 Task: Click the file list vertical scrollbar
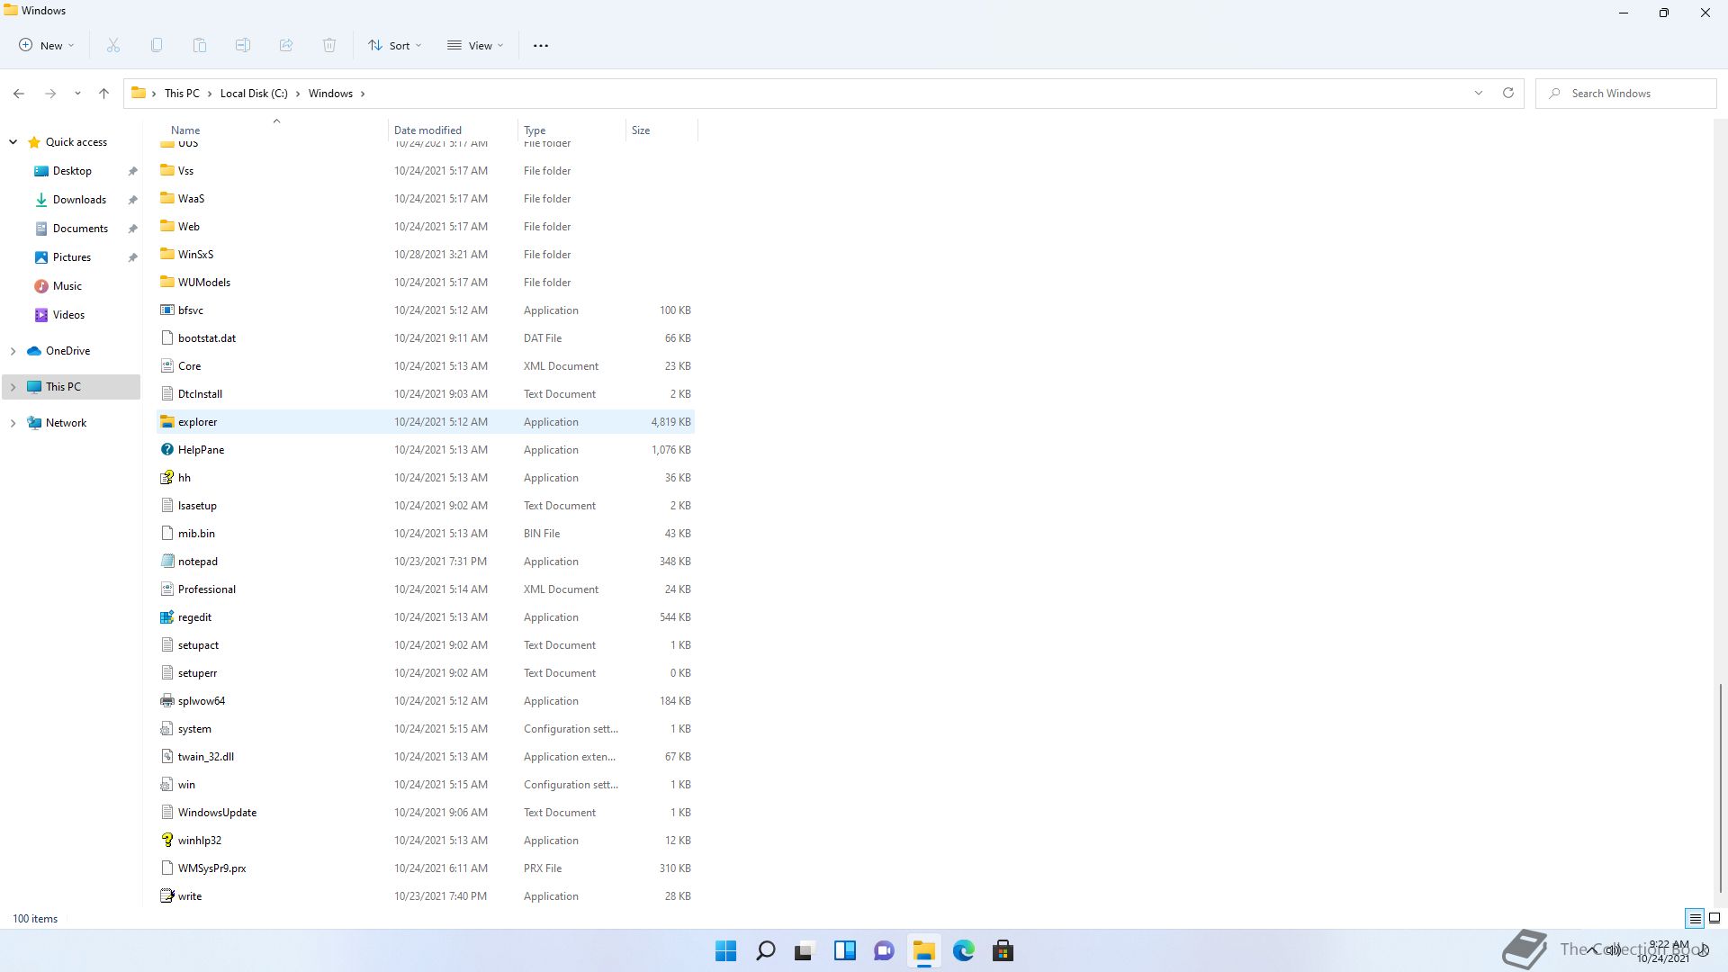click(x=1720, y=787)
